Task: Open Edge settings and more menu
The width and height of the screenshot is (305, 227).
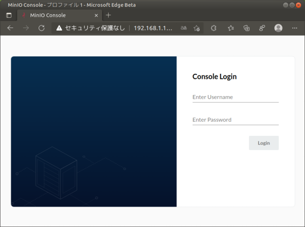Action: coord(294,28)
